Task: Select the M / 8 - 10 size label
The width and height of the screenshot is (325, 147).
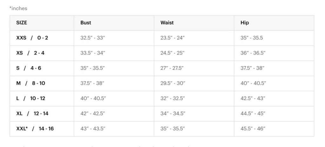Action: tap(31, 83)
